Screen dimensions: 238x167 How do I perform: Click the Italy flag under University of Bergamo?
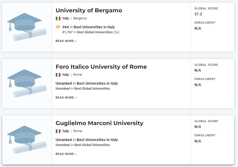58,18
